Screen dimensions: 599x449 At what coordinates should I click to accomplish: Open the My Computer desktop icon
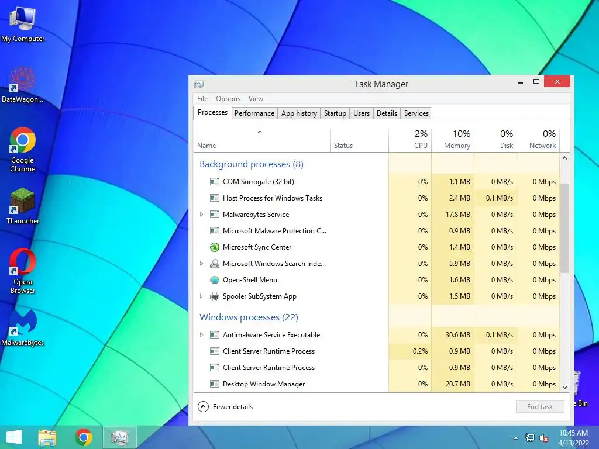[x=23, y=23]
